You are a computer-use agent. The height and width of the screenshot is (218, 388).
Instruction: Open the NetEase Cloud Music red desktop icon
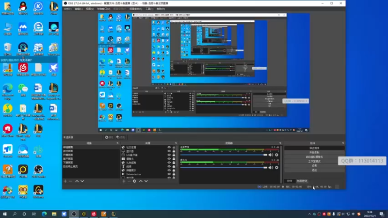[23, 69]
